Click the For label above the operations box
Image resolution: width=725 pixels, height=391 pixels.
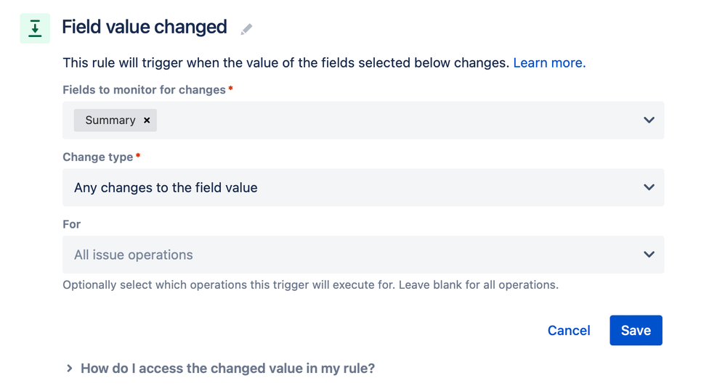[x=72, y=224]
